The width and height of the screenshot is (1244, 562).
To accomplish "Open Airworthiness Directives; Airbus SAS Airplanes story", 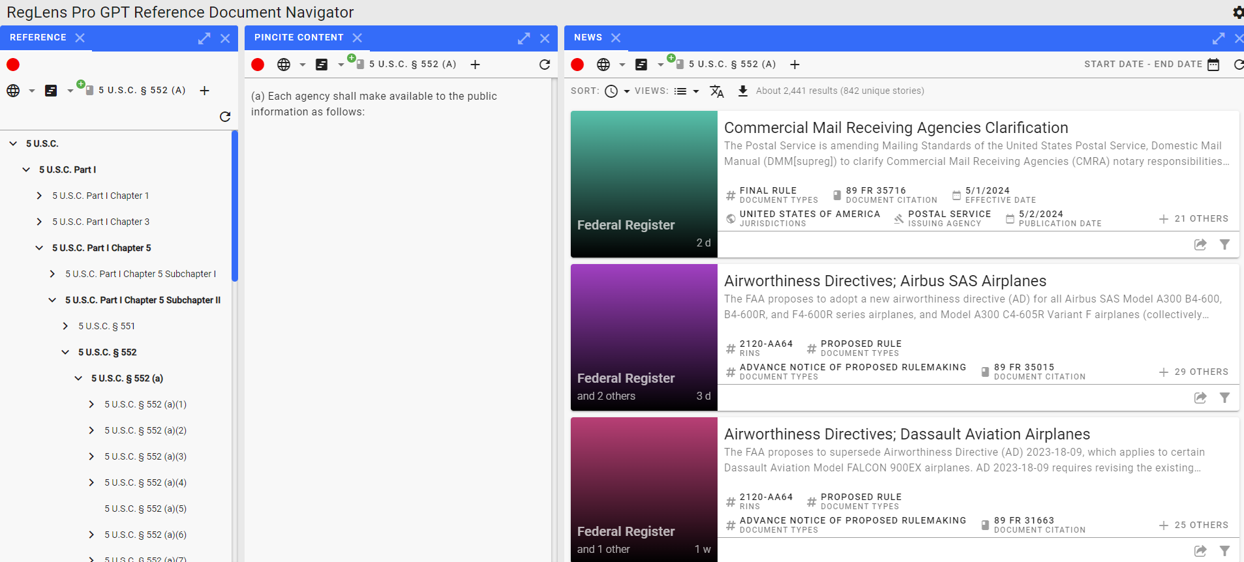I will [x=885, y=281].
